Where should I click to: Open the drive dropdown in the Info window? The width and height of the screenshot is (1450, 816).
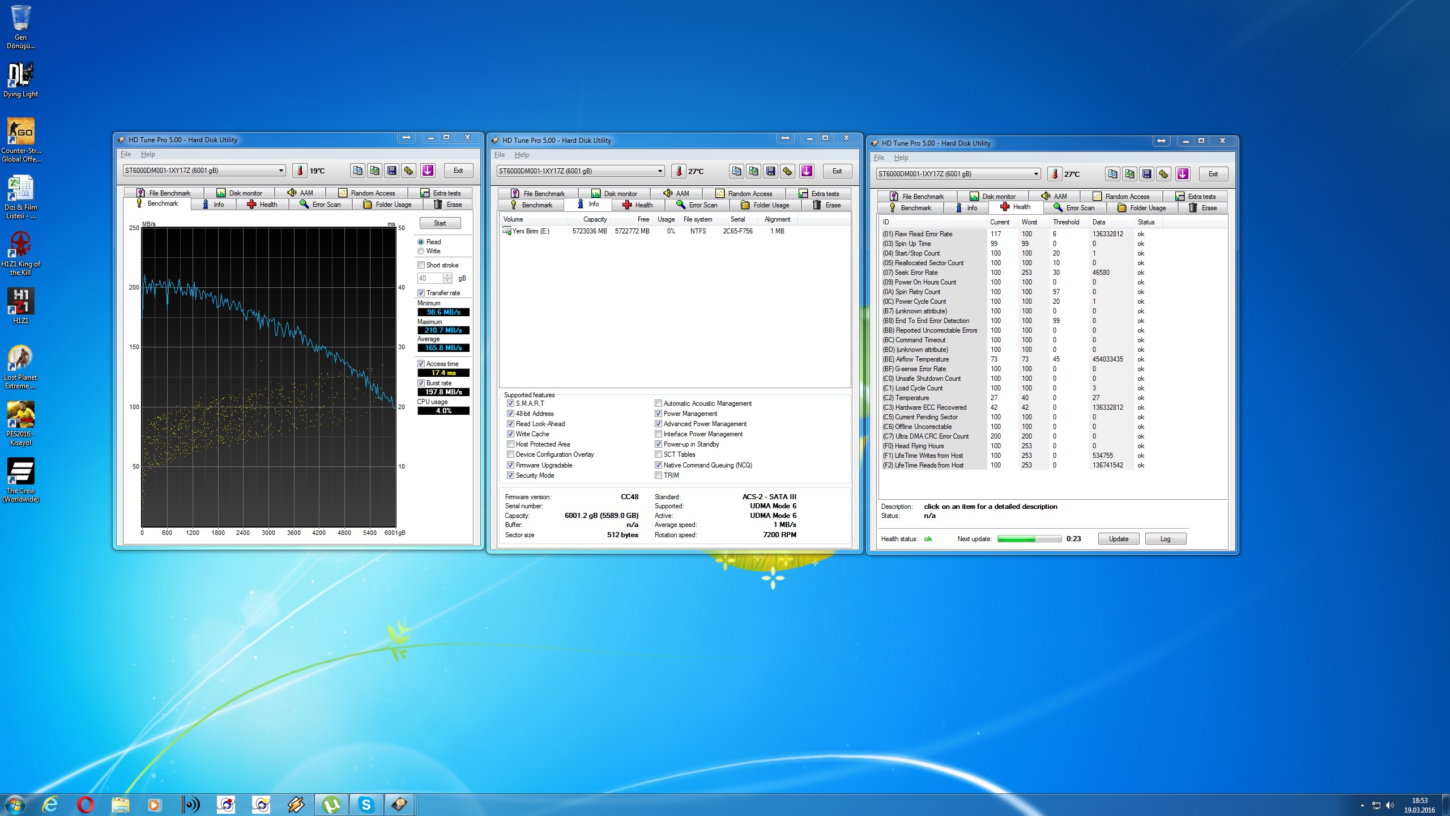coord(660,171)
